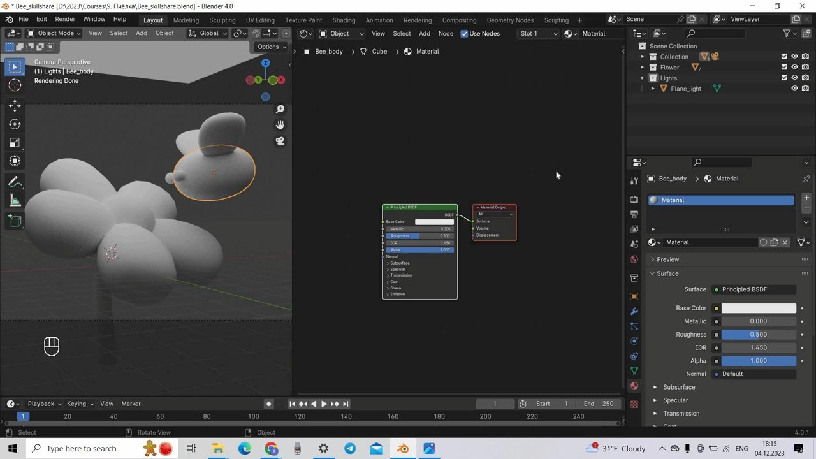Image resolution: width=816 pixels, height=459 pixels.
Task: Open the Slot 1 material dropdown
Action: 537,34
